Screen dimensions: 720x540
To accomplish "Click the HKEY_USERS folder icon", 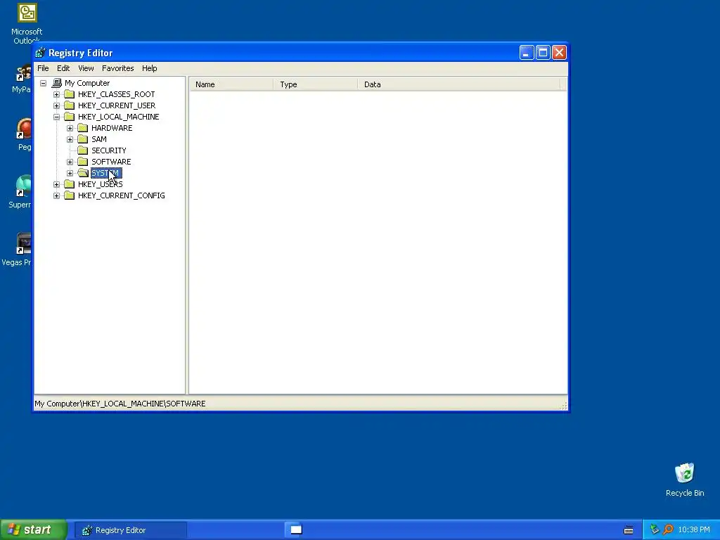I will (x=70, y=184).
